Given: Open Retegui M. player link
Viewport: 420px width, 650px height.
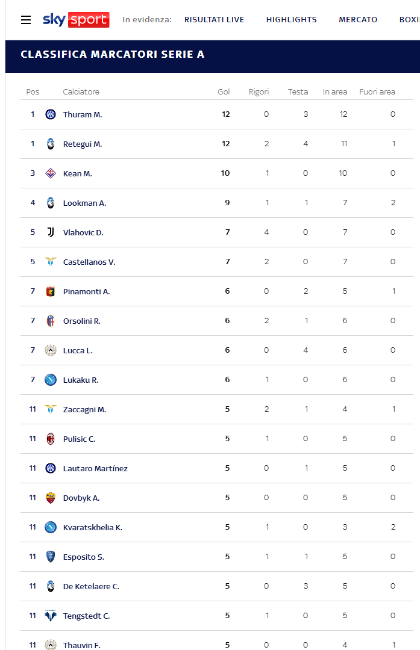Looking at the screenshot, I should click(83, 144).
